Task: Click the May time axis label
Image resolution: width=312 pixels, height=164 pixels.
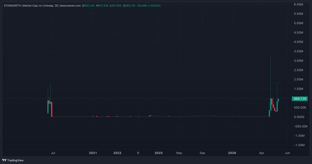Action: click(x=179, y=153)
